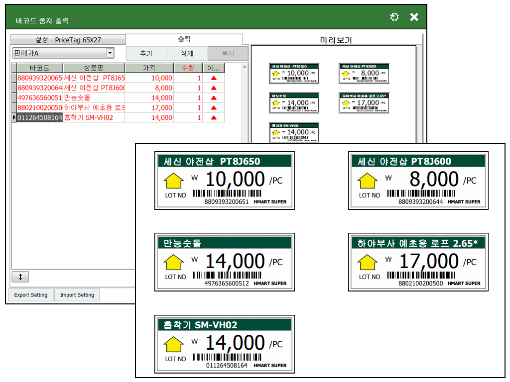Close the barcode print window
The width and height of the screenshot is (510, 382).
point(414,16)
